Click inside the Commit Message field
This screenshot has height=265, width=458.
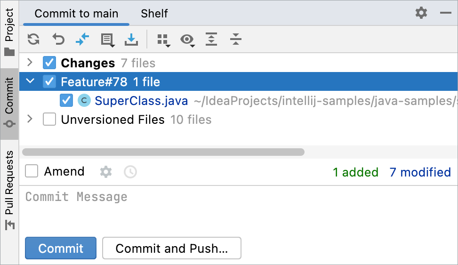239,209
